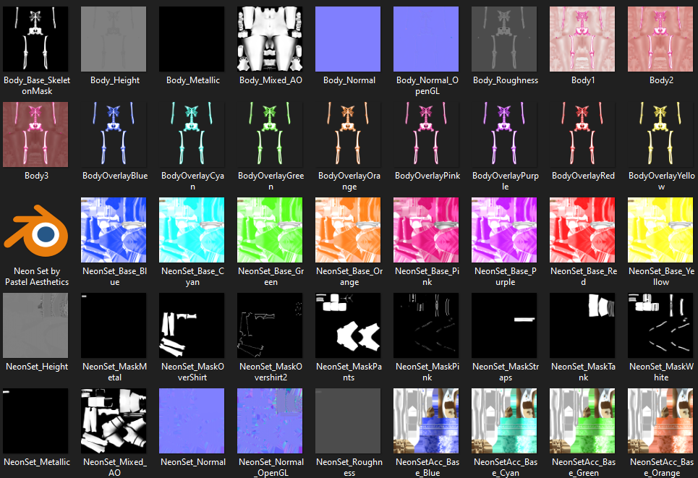Click the "Body_Roughness" file name label
698x478 pixels.
pyautogui.click(x=506, y=80)
